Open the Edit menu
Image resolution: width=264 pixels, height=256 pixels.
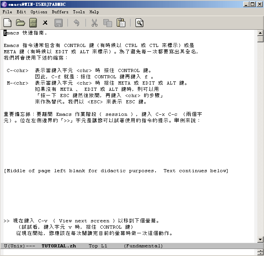[21, 12]
